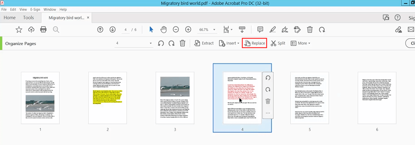Select page 4 thumbnail
The height and width of the screenshot is (145, 415).
point(242,98)
